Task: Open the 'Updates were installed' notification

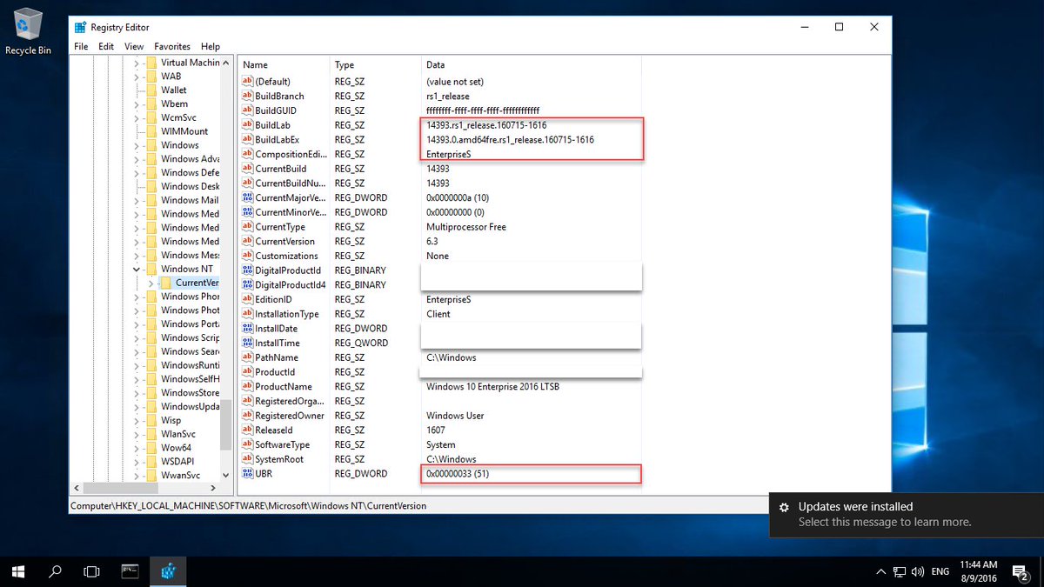Action: click(x=907, y=514)
